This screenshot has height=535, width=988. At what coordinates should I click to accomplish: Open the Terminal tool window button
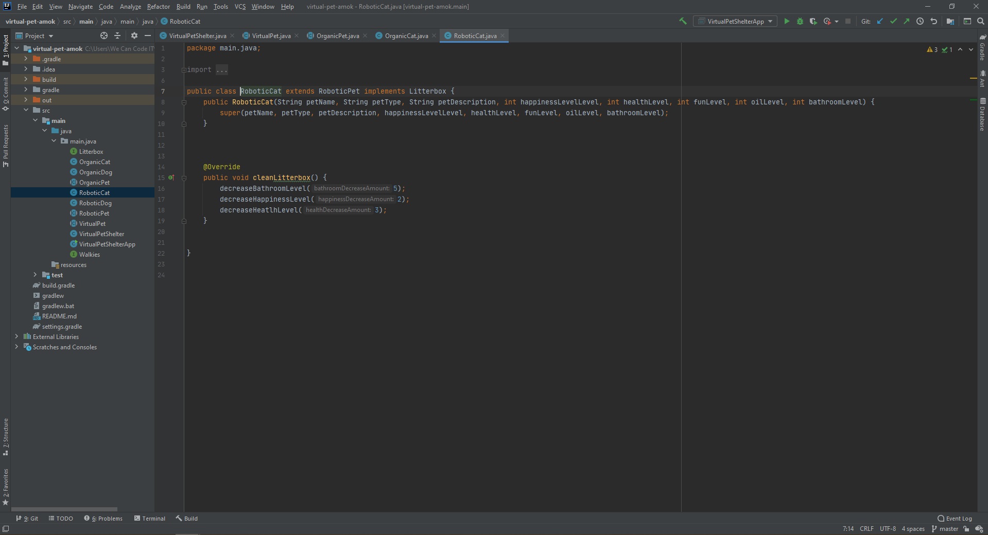(x=149, y=519)
